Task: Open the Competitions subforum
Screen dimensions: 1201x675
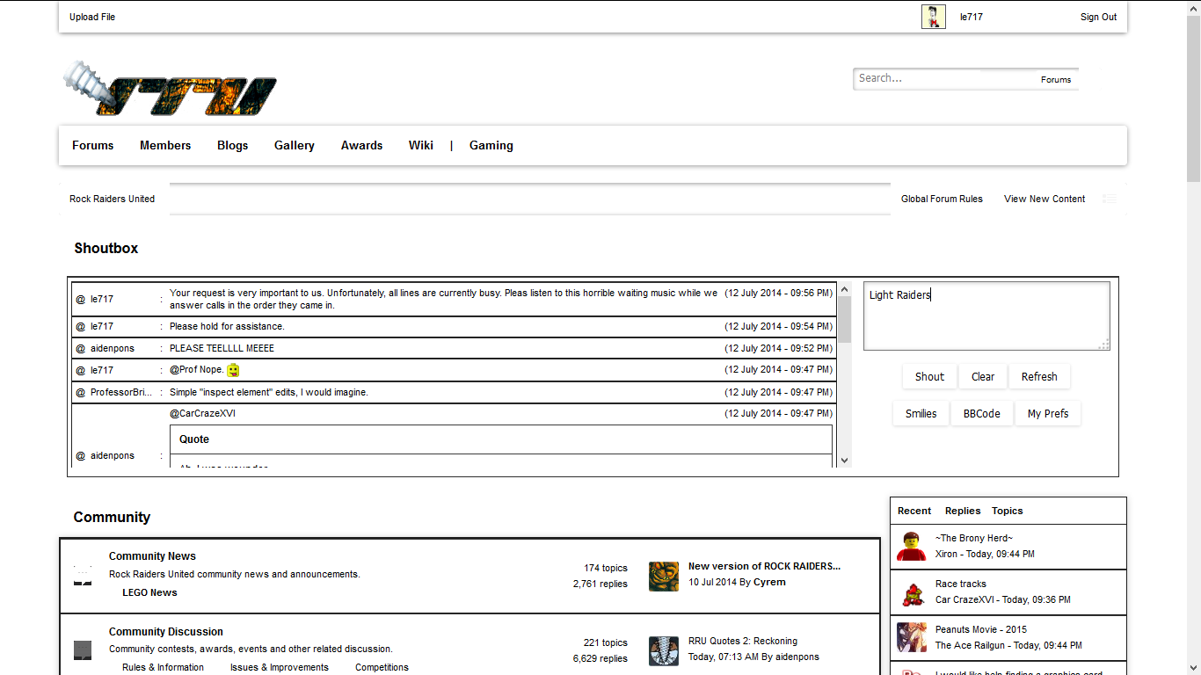Action: 382,667
